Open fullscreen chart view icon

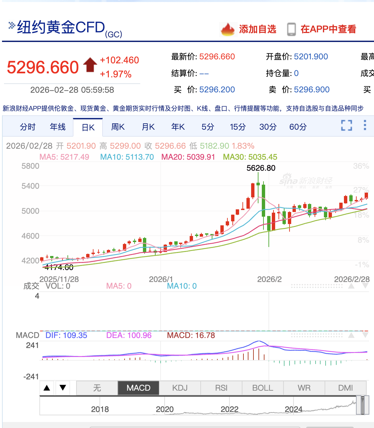tap(347, 126)
